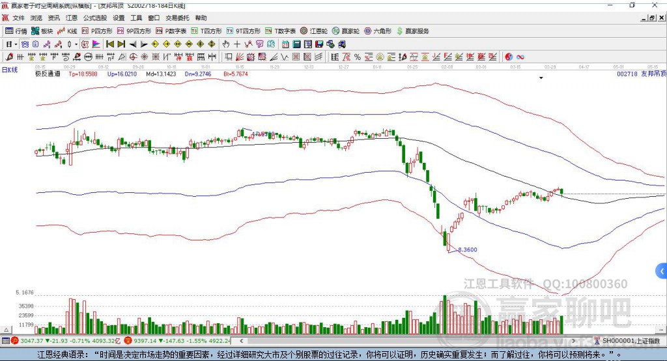667x361 pixels.
Task: Open the 工具 menu
Action: pyautogui.click(x=136, y=18)
